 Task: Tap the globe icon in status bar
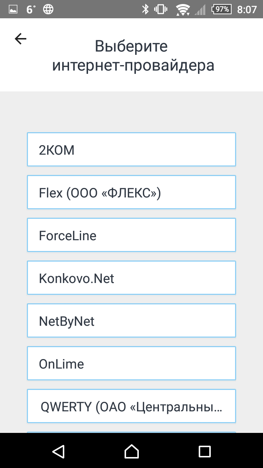[48, 10]
